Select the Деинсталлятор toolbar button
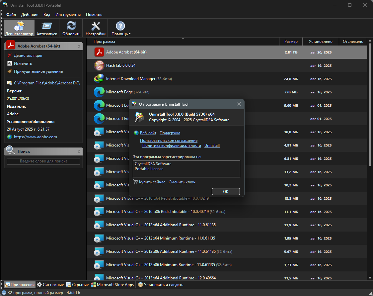 tap(19, 28)
